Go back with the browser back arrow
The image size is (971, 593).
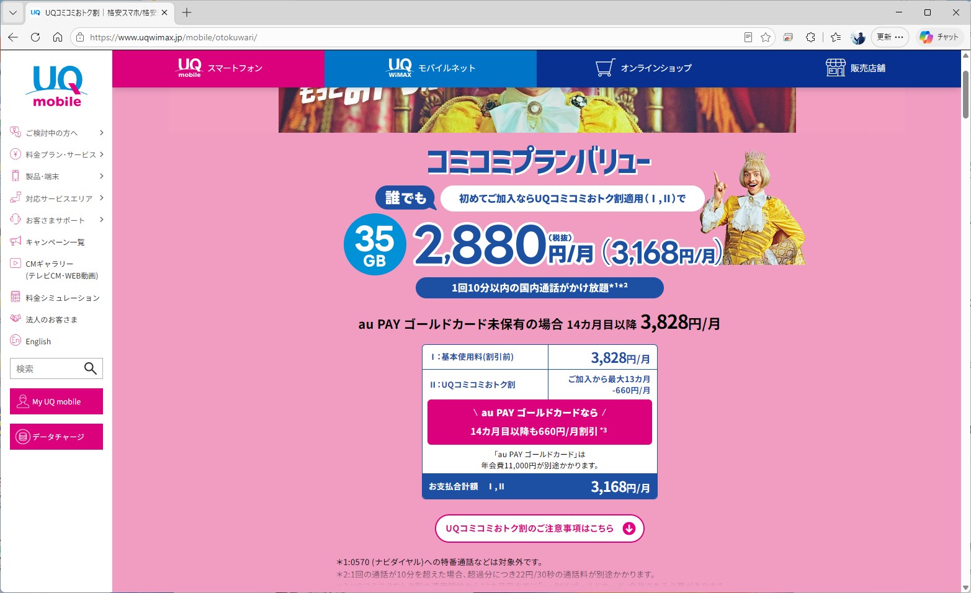[x=13, y=37]
